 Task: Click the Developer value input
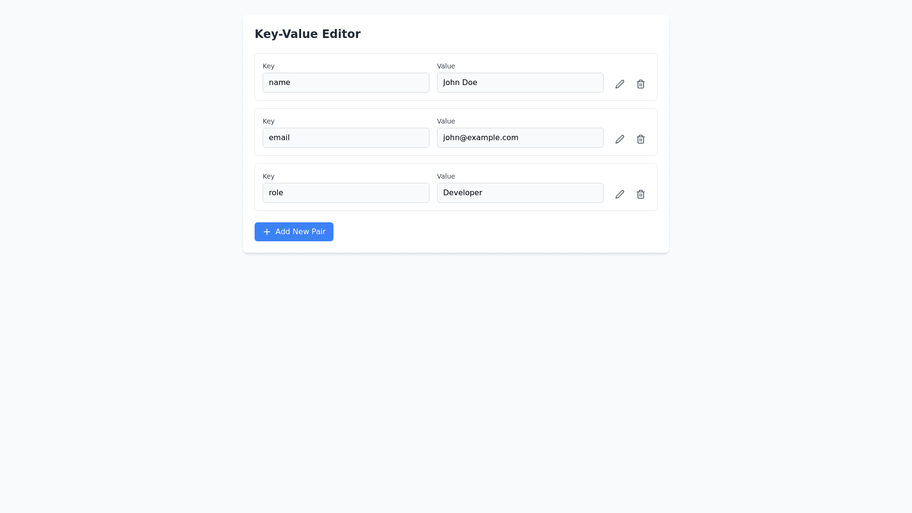520,193
